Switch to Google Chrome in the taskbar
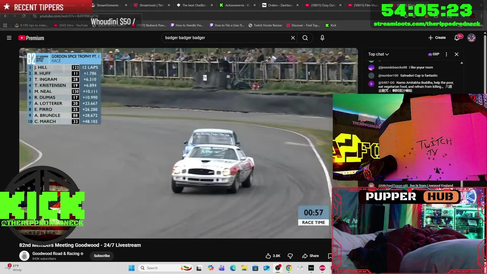 [289, 268]
